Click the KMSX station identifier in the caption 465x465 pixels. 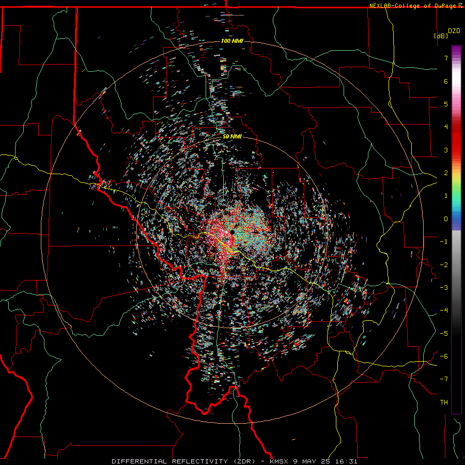280,461
